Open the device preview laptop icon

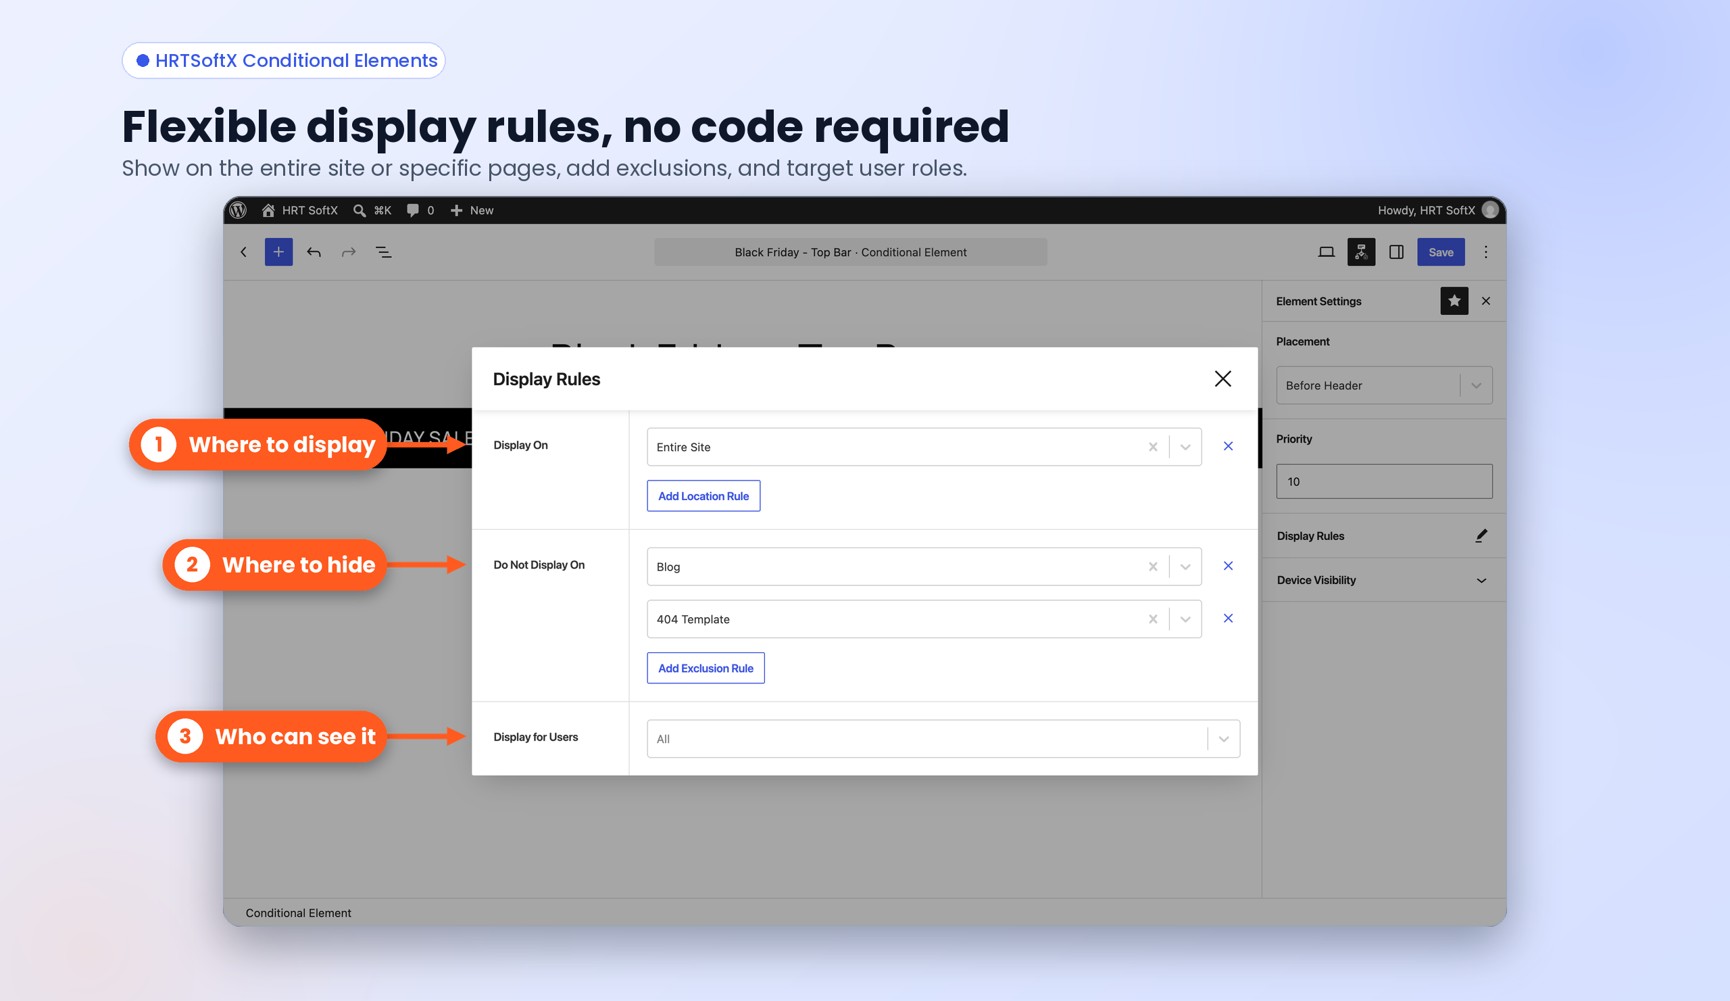pyautogui.click(x=1327, y=252)
